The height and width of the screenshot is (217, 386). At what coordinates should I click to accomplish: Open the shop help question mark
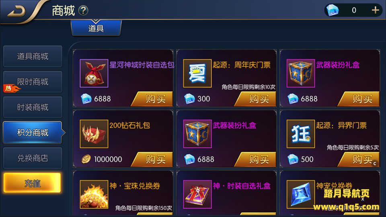[83, 10]
